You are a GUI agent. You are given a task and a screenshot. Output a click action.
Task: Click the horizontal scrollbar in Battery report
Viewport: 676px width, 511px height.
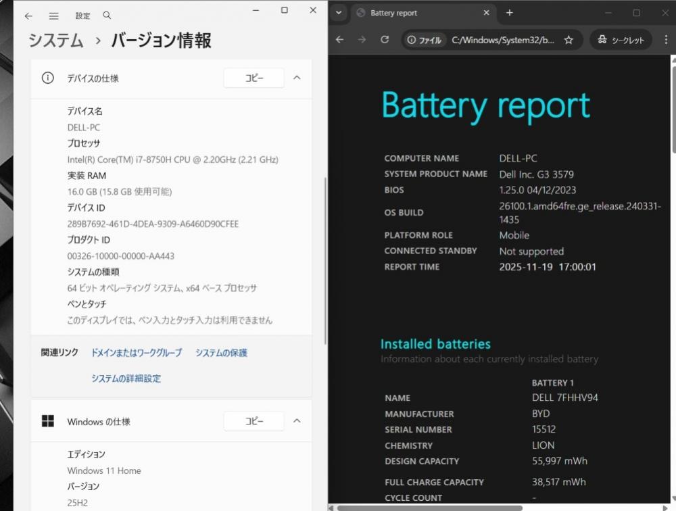(x=429, y=508)
